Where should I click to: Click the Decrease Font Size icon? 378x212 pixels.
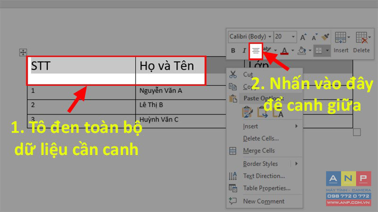[315, 37]
